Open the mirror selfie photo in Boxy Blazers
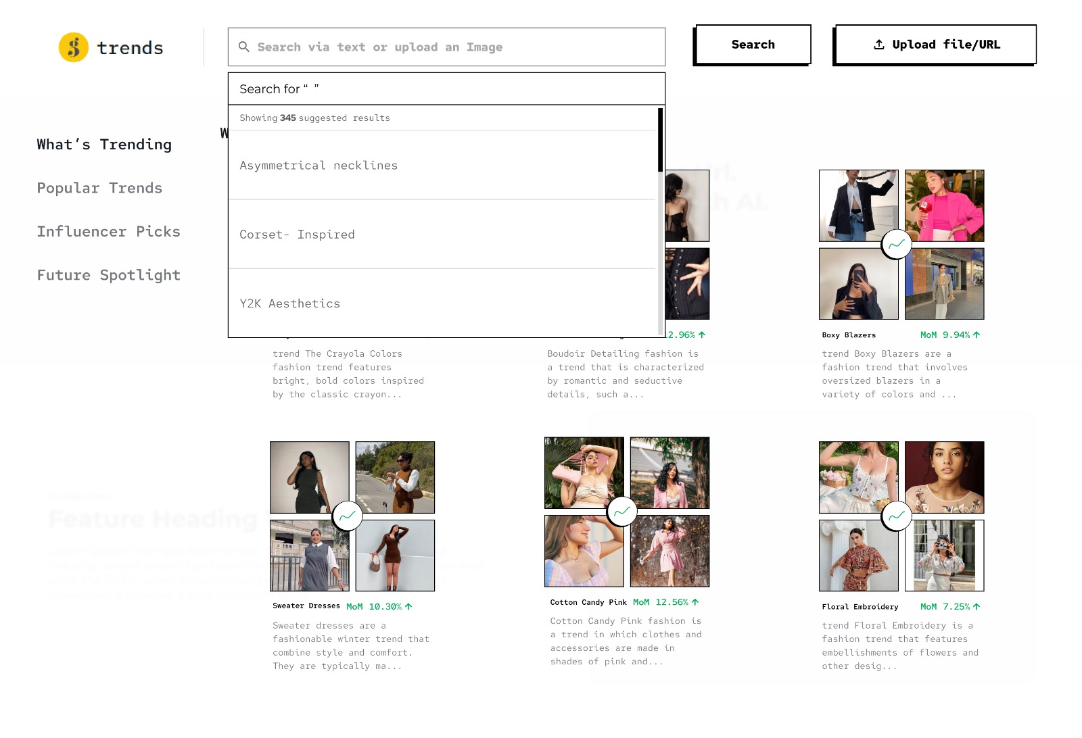 pos(859,284)
